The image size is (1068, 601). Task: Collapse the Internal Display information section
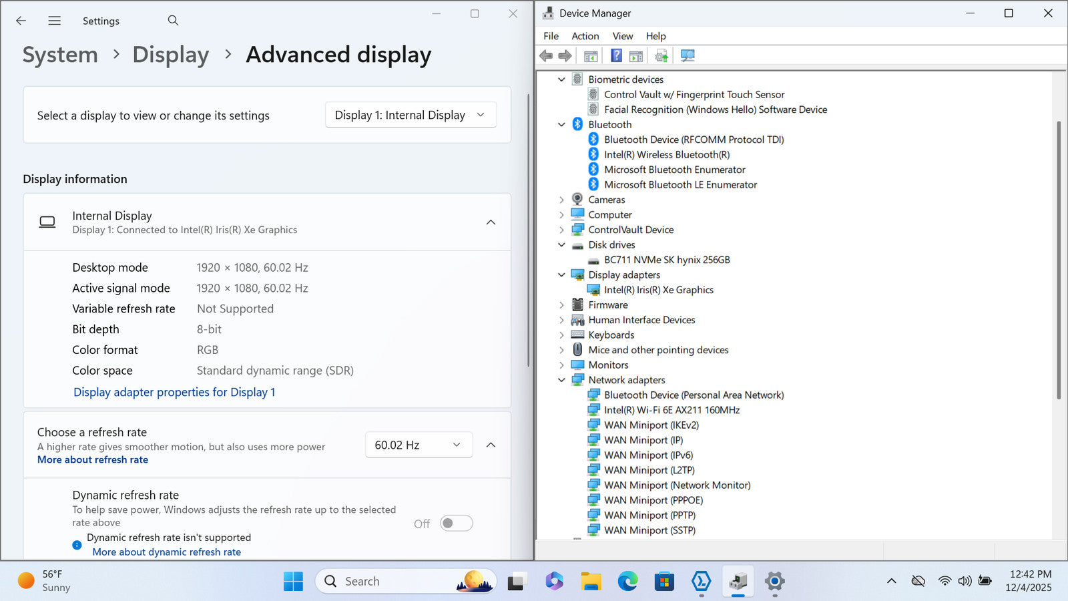pos(491,222)
